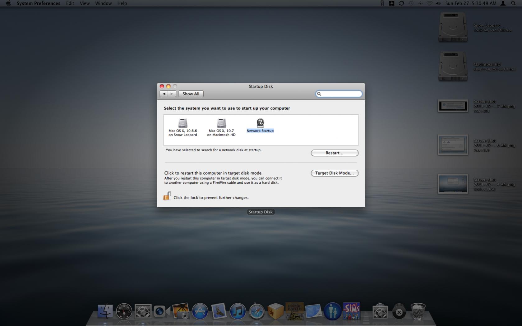Open the System Preferences menu
The height and width of the screenshot is (326, 522).
38,3
